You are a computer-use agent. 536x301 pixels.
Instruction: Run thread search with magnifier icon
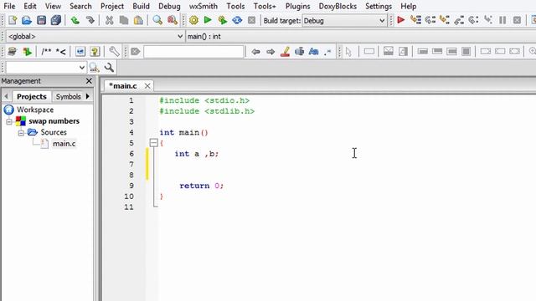tap(94, 68)
